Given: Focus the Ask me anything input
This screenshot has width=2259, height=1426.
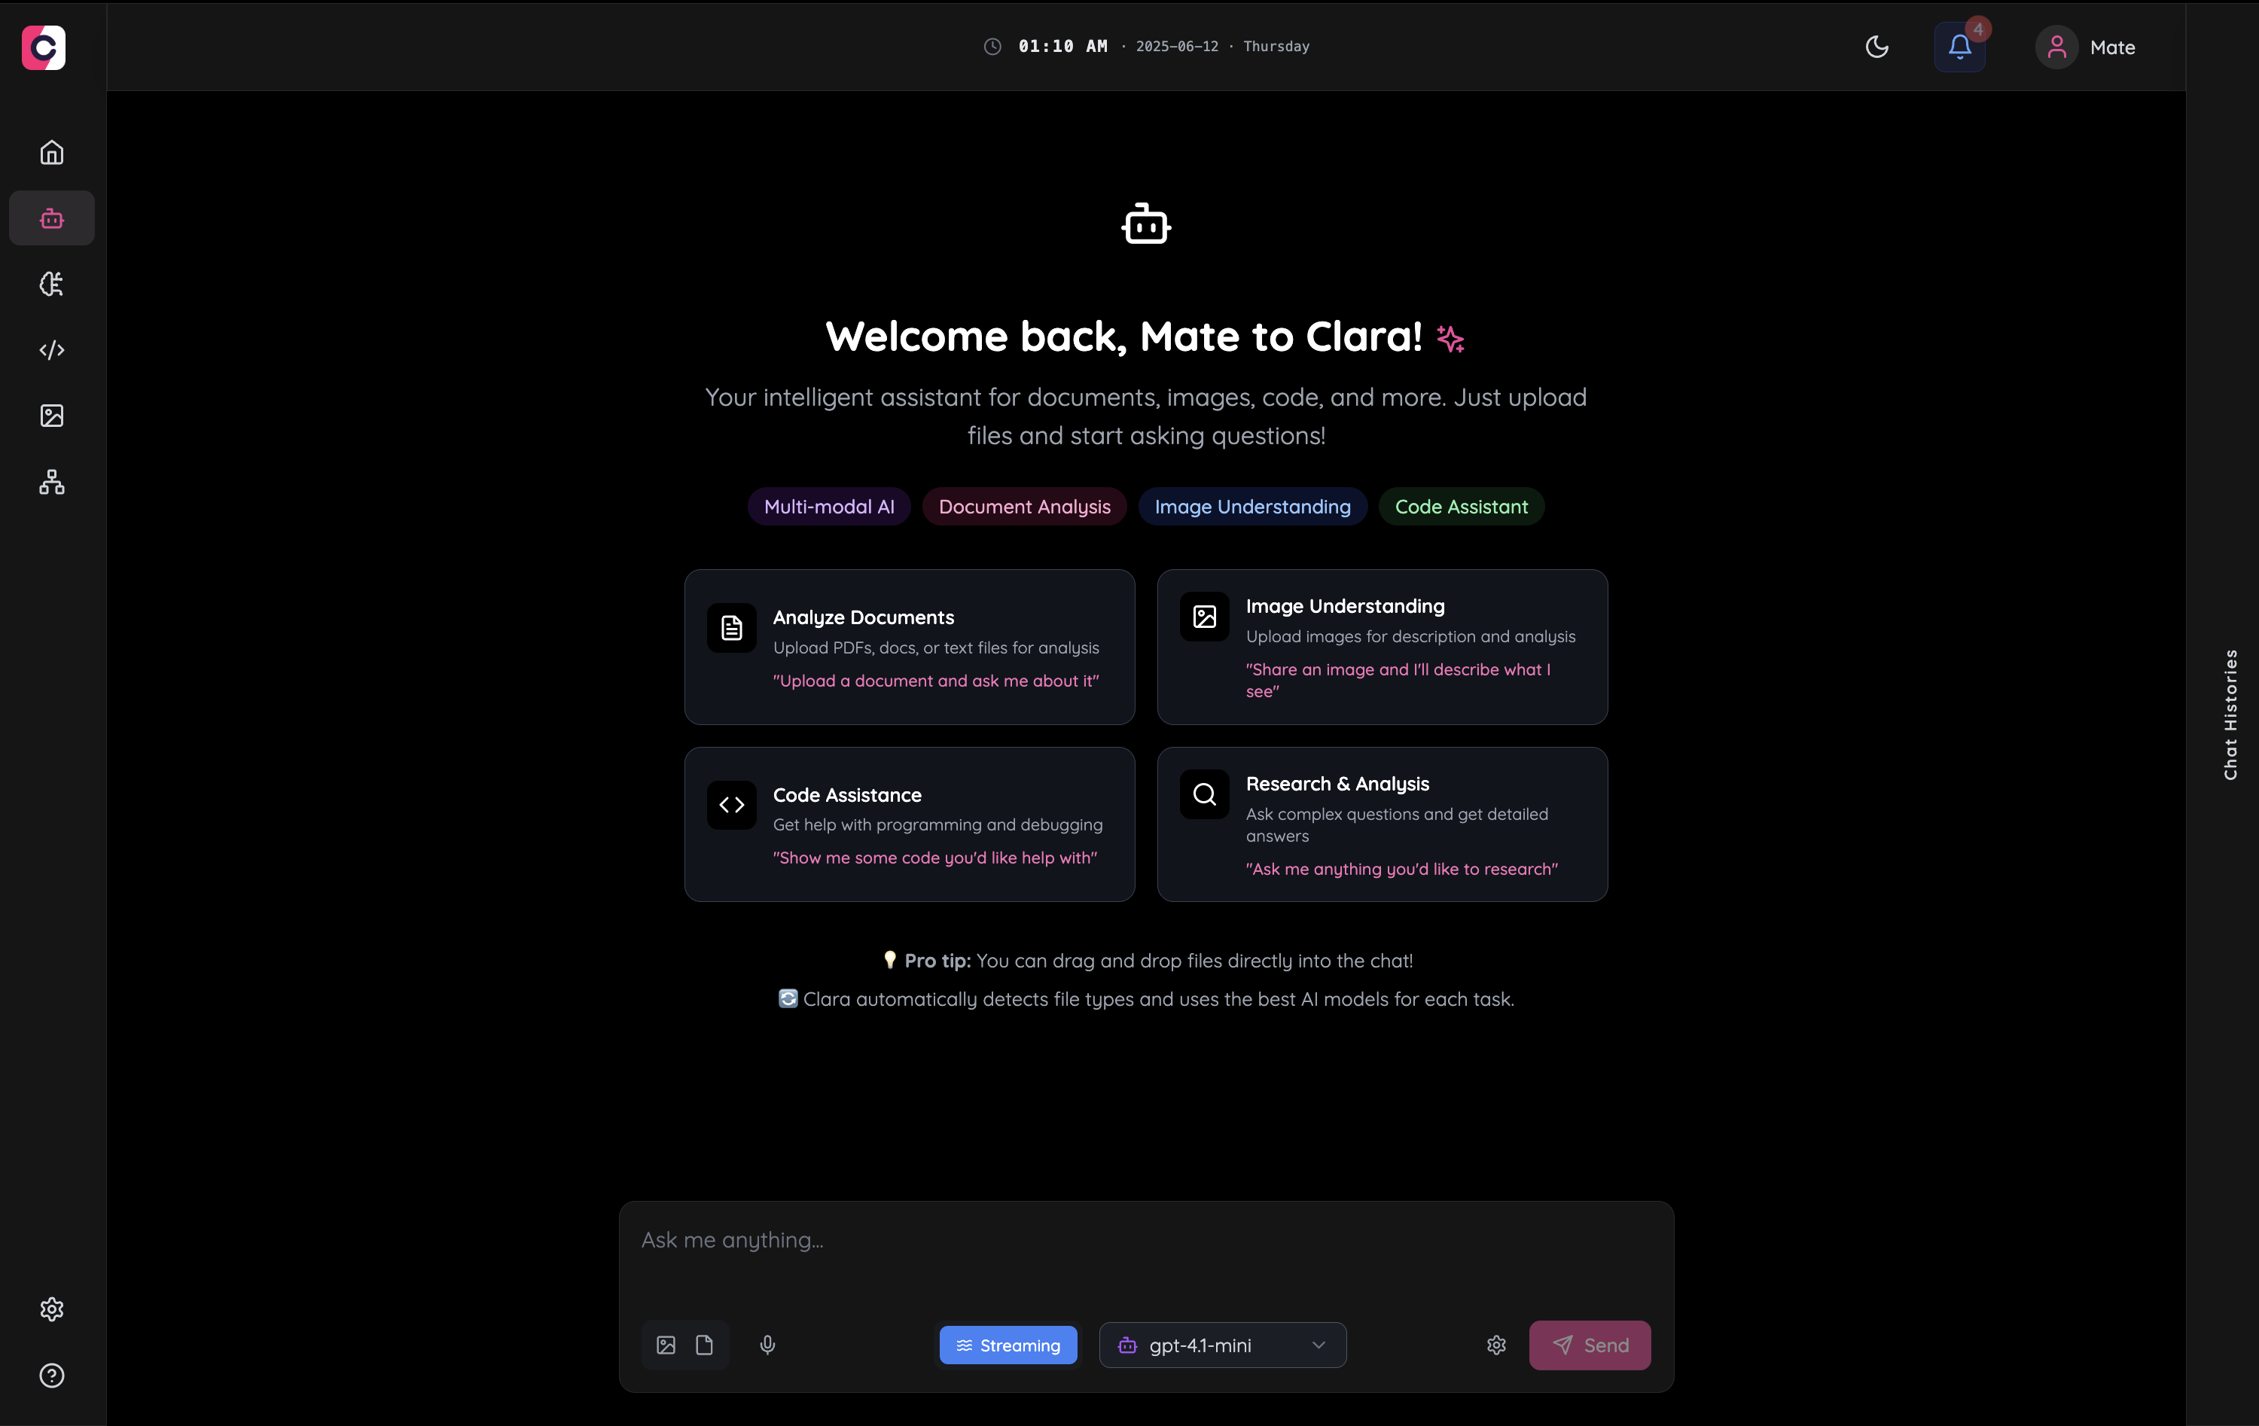Looking at the screenshot, I should (x=1145, y=1242).
